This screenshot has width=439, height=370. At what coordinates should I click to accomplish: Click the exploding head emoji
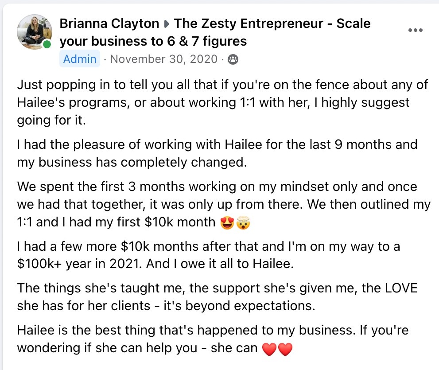coord(240,222)
